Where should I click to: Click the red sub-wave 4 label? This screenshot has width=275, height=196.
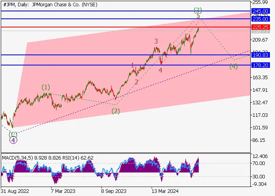click(x=160, y=70)
